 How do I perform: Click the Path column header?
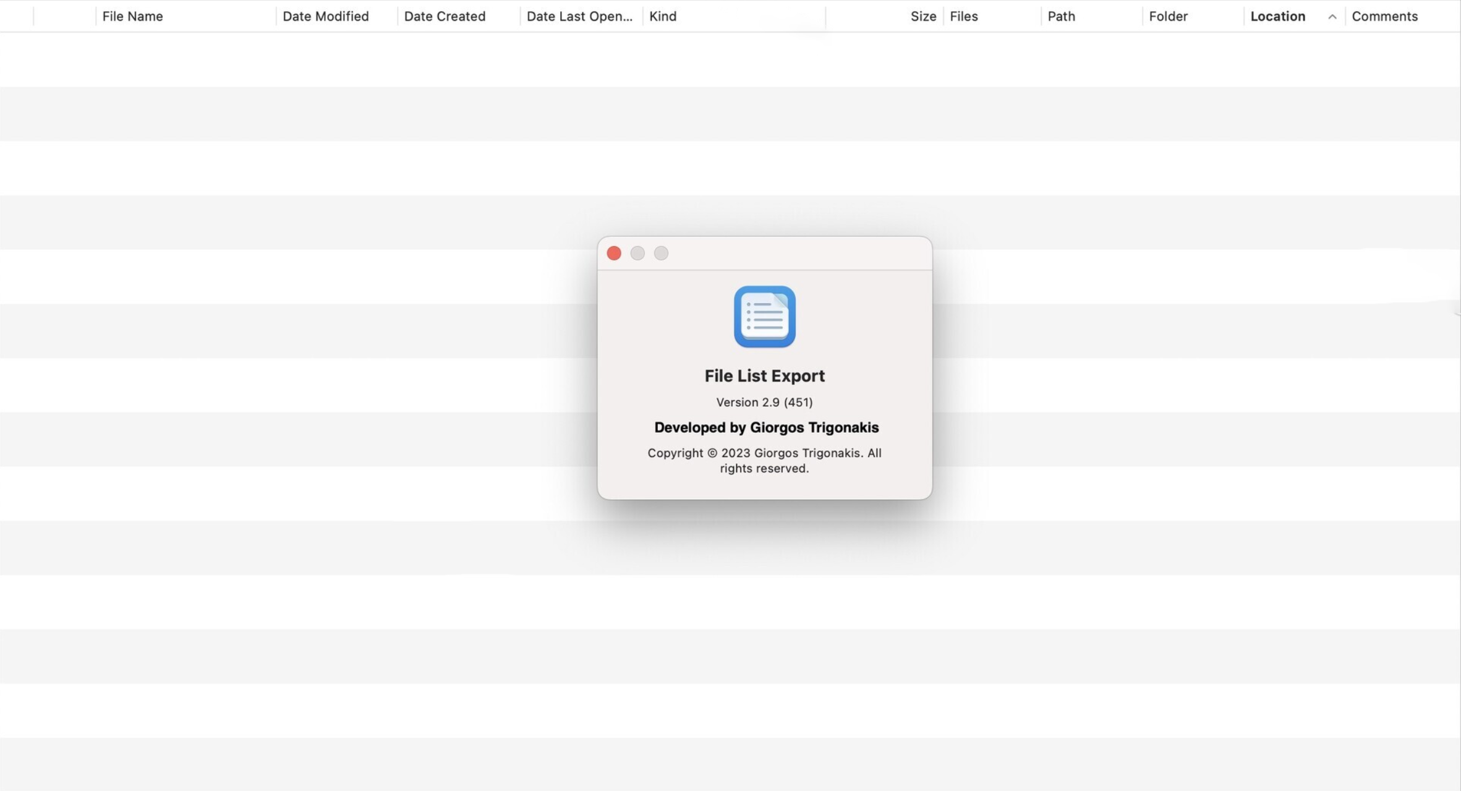[1060, 15]
